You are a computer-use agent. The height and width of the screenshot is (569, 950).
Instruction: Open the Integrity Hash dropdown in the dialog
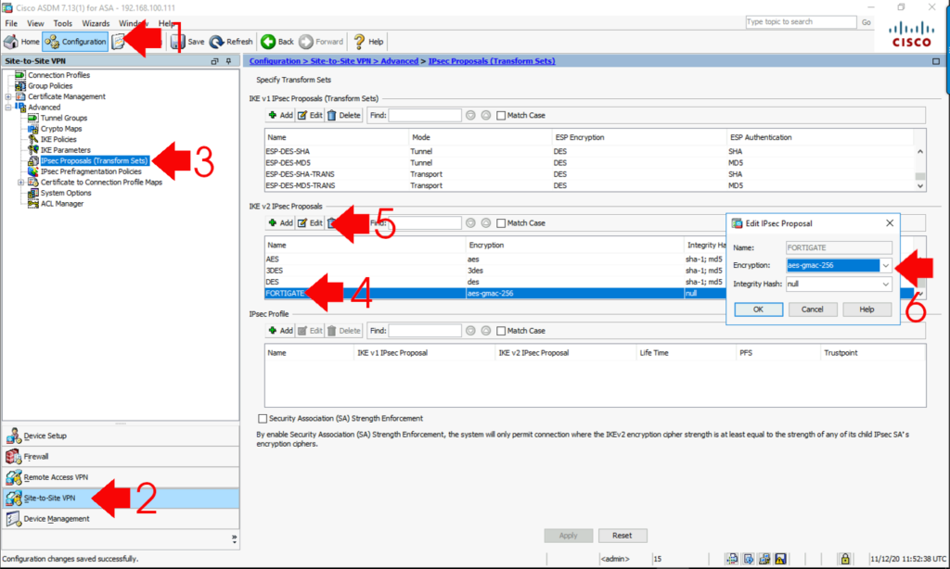click(x=885, y=284)
